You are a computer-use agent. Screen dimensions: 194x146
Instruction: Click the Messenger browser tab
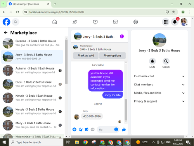pyautogui.click(x=29, y=4)
